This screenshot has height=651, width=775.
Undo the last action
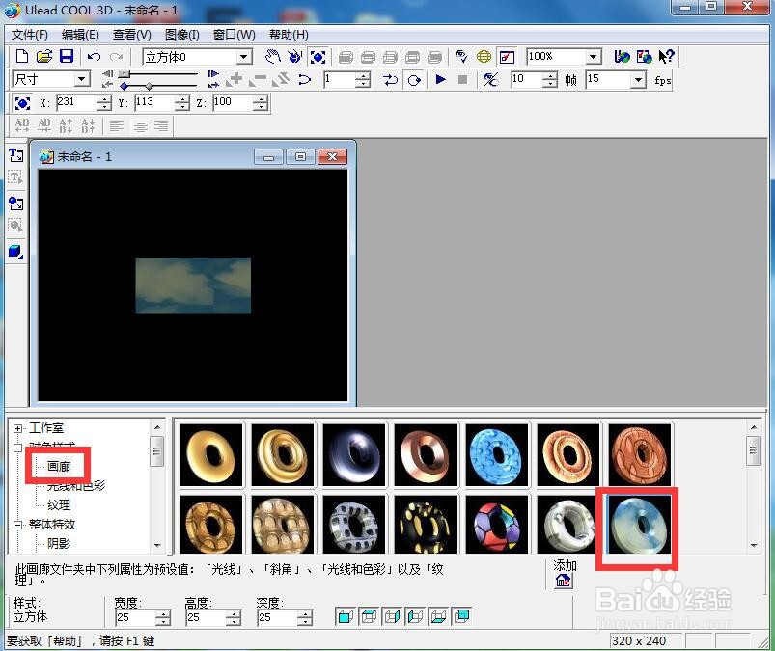94,57
